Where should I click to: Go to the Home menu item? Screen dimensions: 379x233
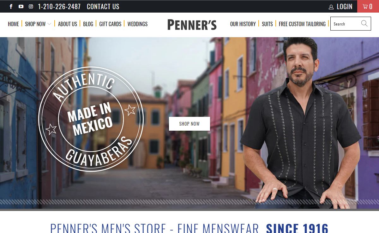pyautogui.click(x=13, y=24)
